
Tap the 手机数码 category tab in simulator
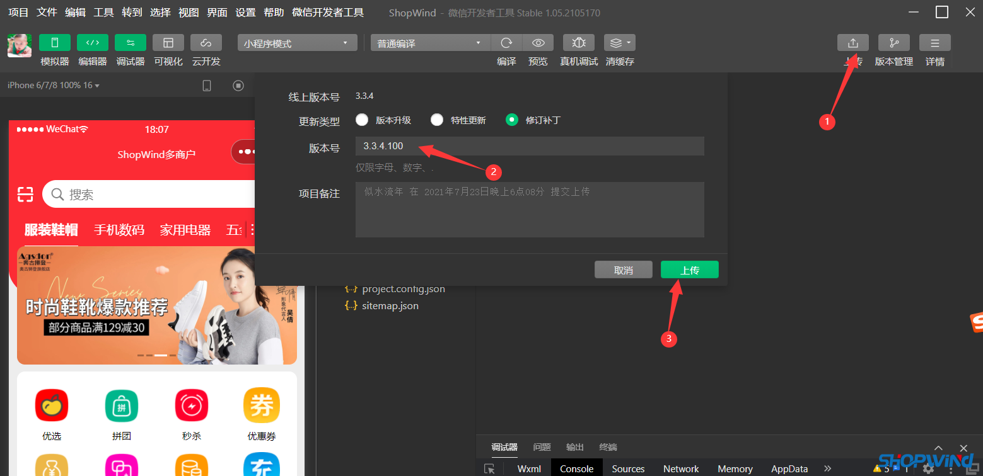point(119,230)
